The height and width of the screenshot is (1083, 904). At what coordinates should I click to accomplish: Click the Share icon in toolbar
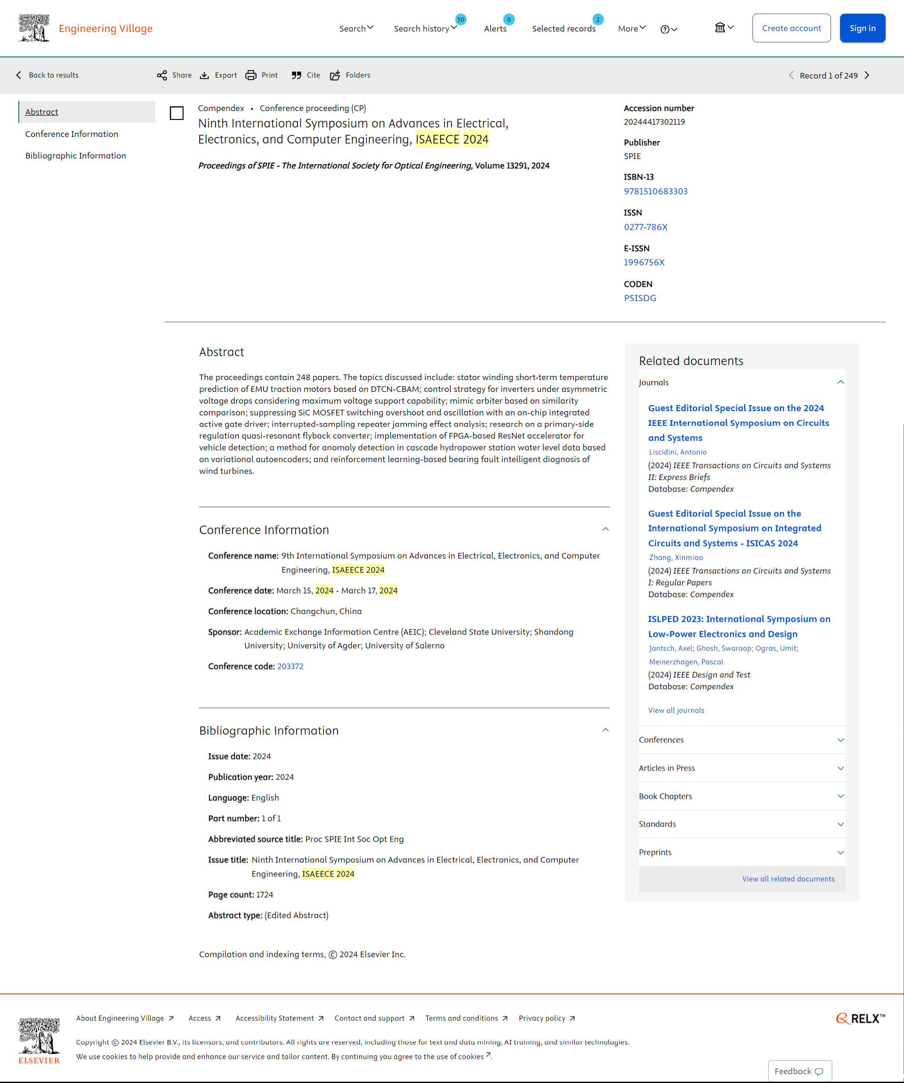pos(162,75)
